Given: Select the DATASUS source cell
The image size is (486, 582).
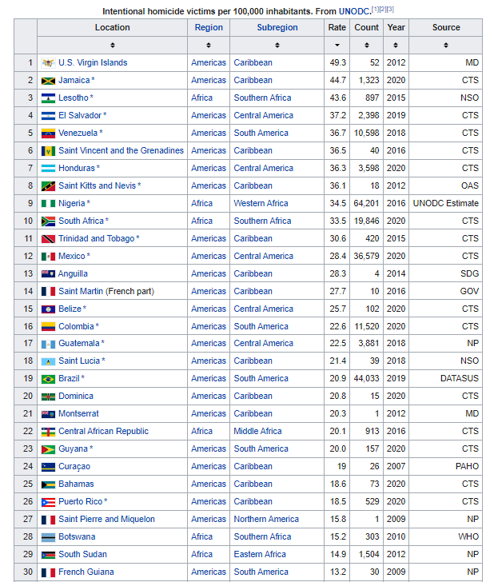Looking at the screenshot, I should pyautogui.click(x=460, y=379).
